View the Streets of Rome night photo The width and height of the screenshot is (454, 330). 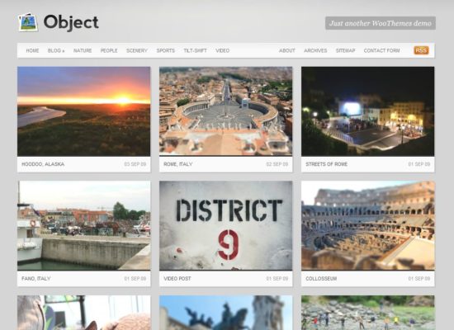[367, 111]
